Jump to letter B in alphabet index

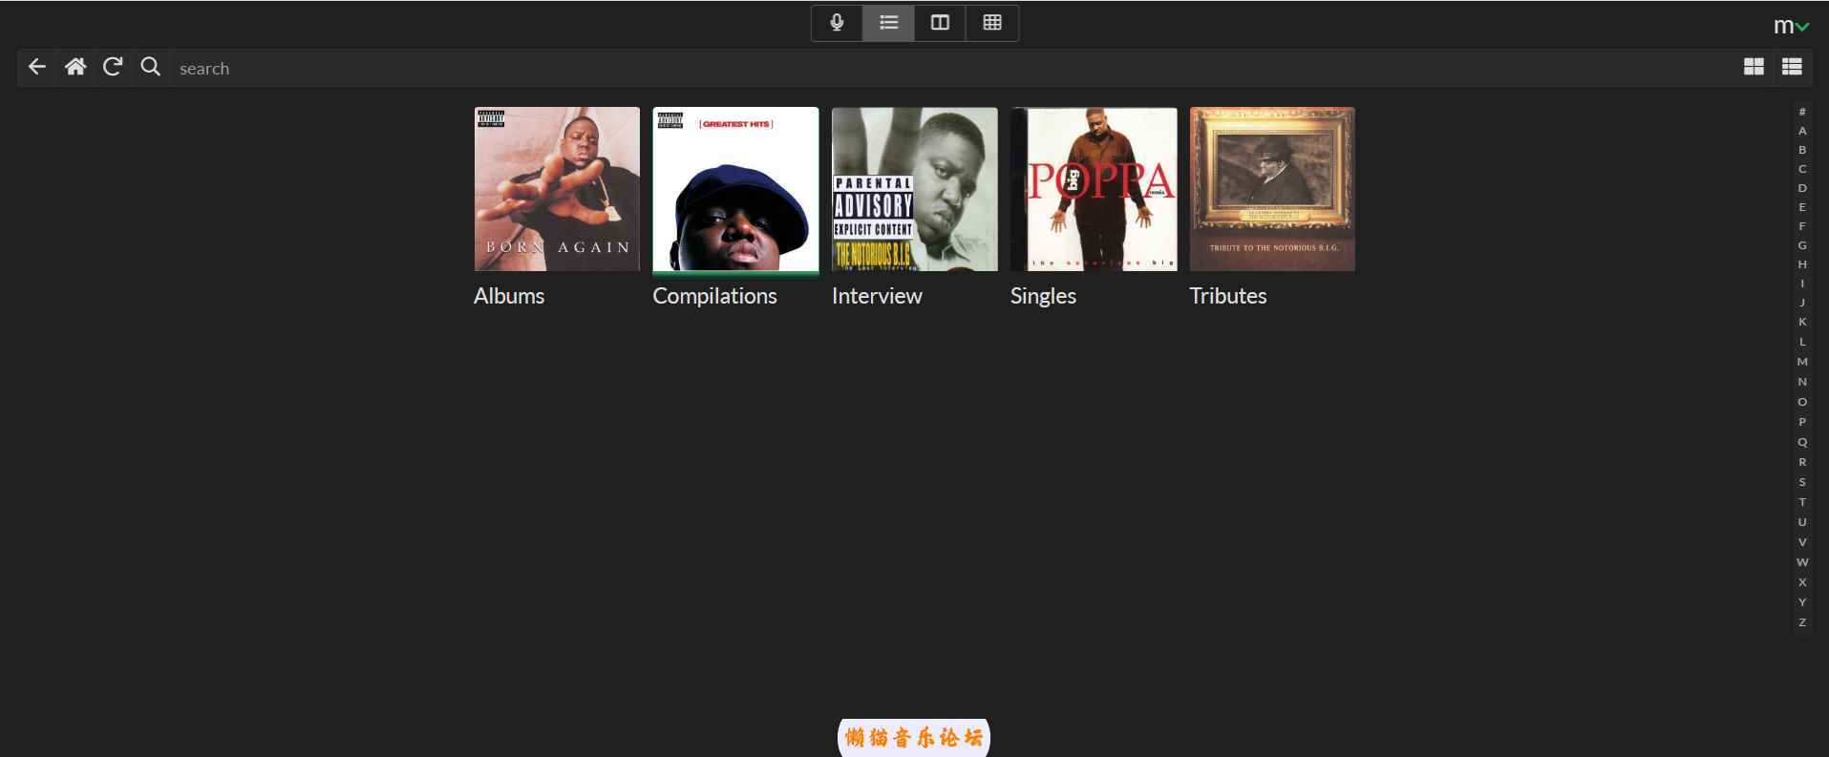point(1802,150)
